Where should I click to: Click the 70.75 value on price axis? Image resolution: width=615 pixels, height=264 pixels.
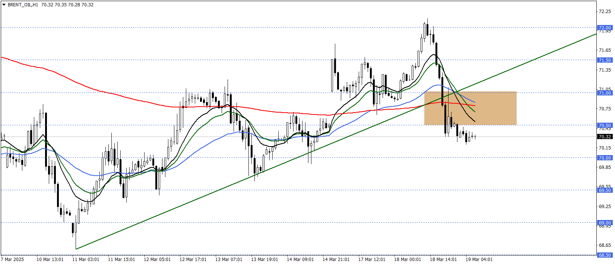(605, 109)
